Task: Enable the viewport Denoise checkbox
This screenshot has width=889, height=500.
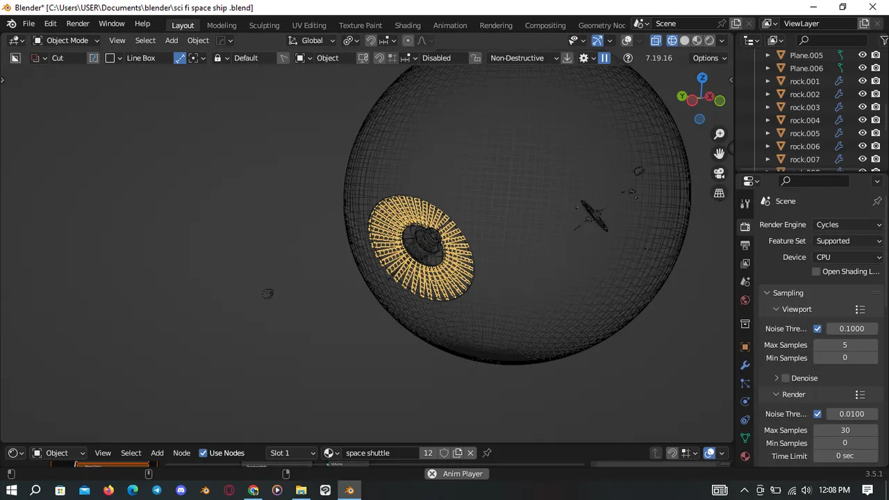Action: point(786,378)
